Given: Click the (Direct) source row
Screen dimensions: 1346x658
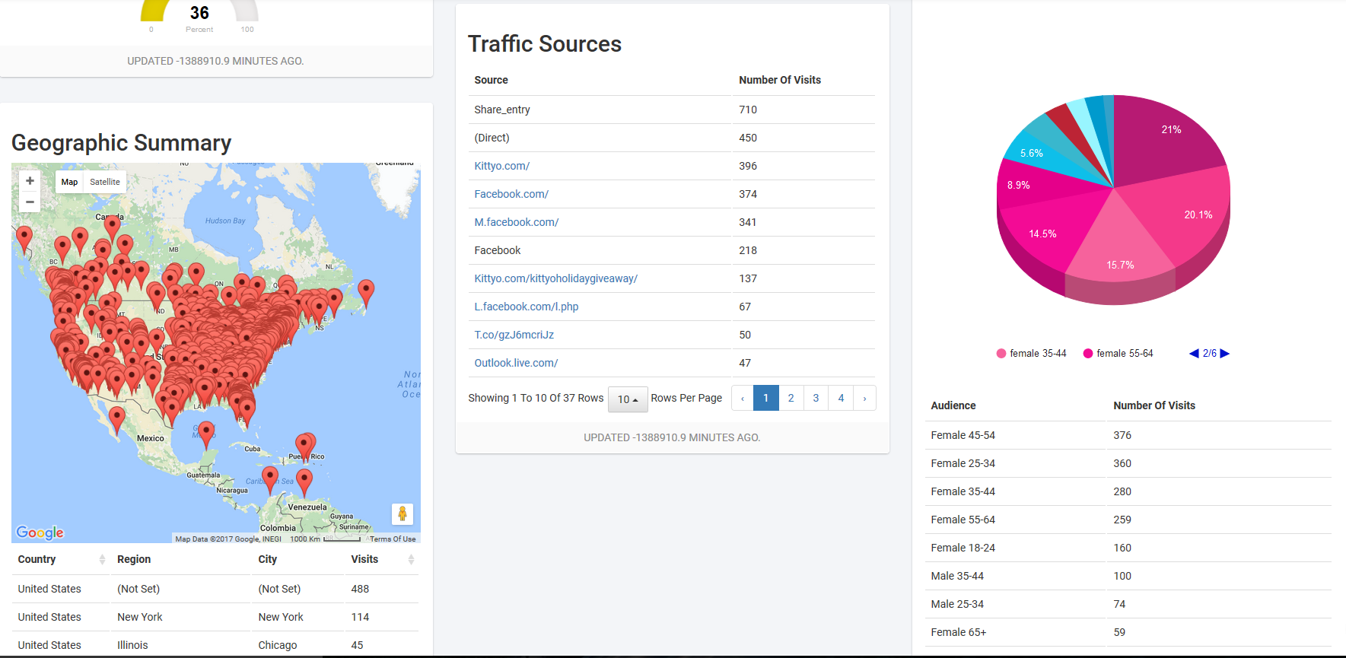Looking at the screenshot, I should point(672,138).
